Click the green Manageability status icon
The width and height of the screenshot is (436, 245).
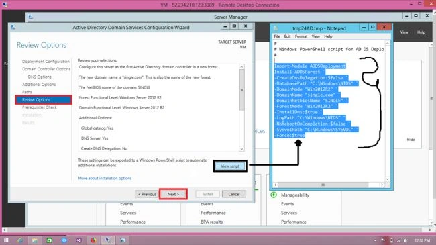click(274, 195)
